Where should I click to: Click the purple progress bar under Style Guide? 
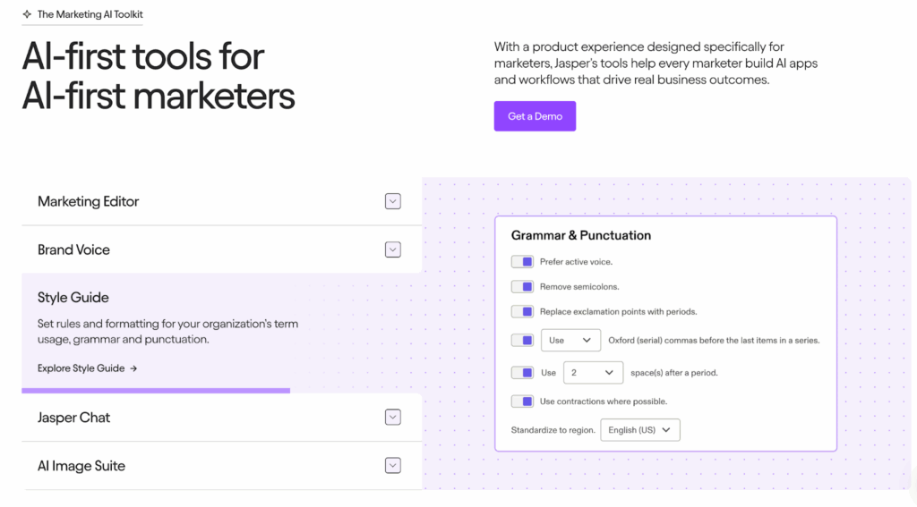pyautogui.click(x=156, y=391)
